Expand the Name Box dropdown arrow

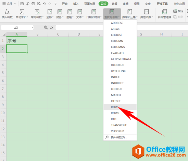tap(33, 27)
